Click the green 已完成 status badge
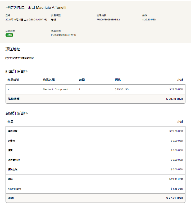Screen dimensions: 191x206 (9, 35)
